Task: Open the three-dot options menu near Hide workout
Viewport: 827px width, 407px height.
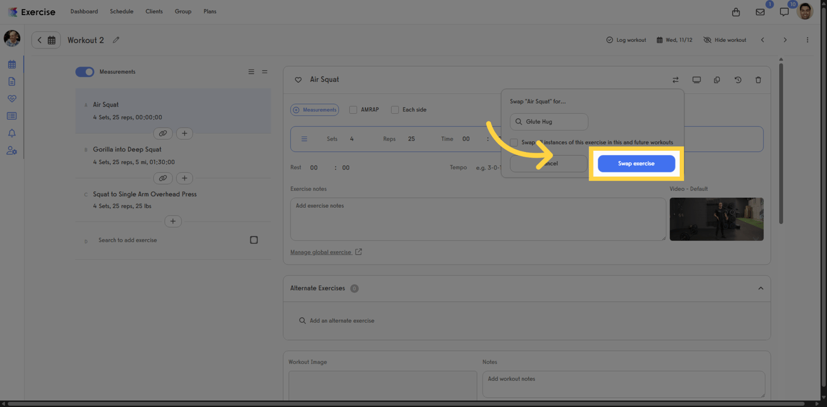Action: [x=807, y=39]
